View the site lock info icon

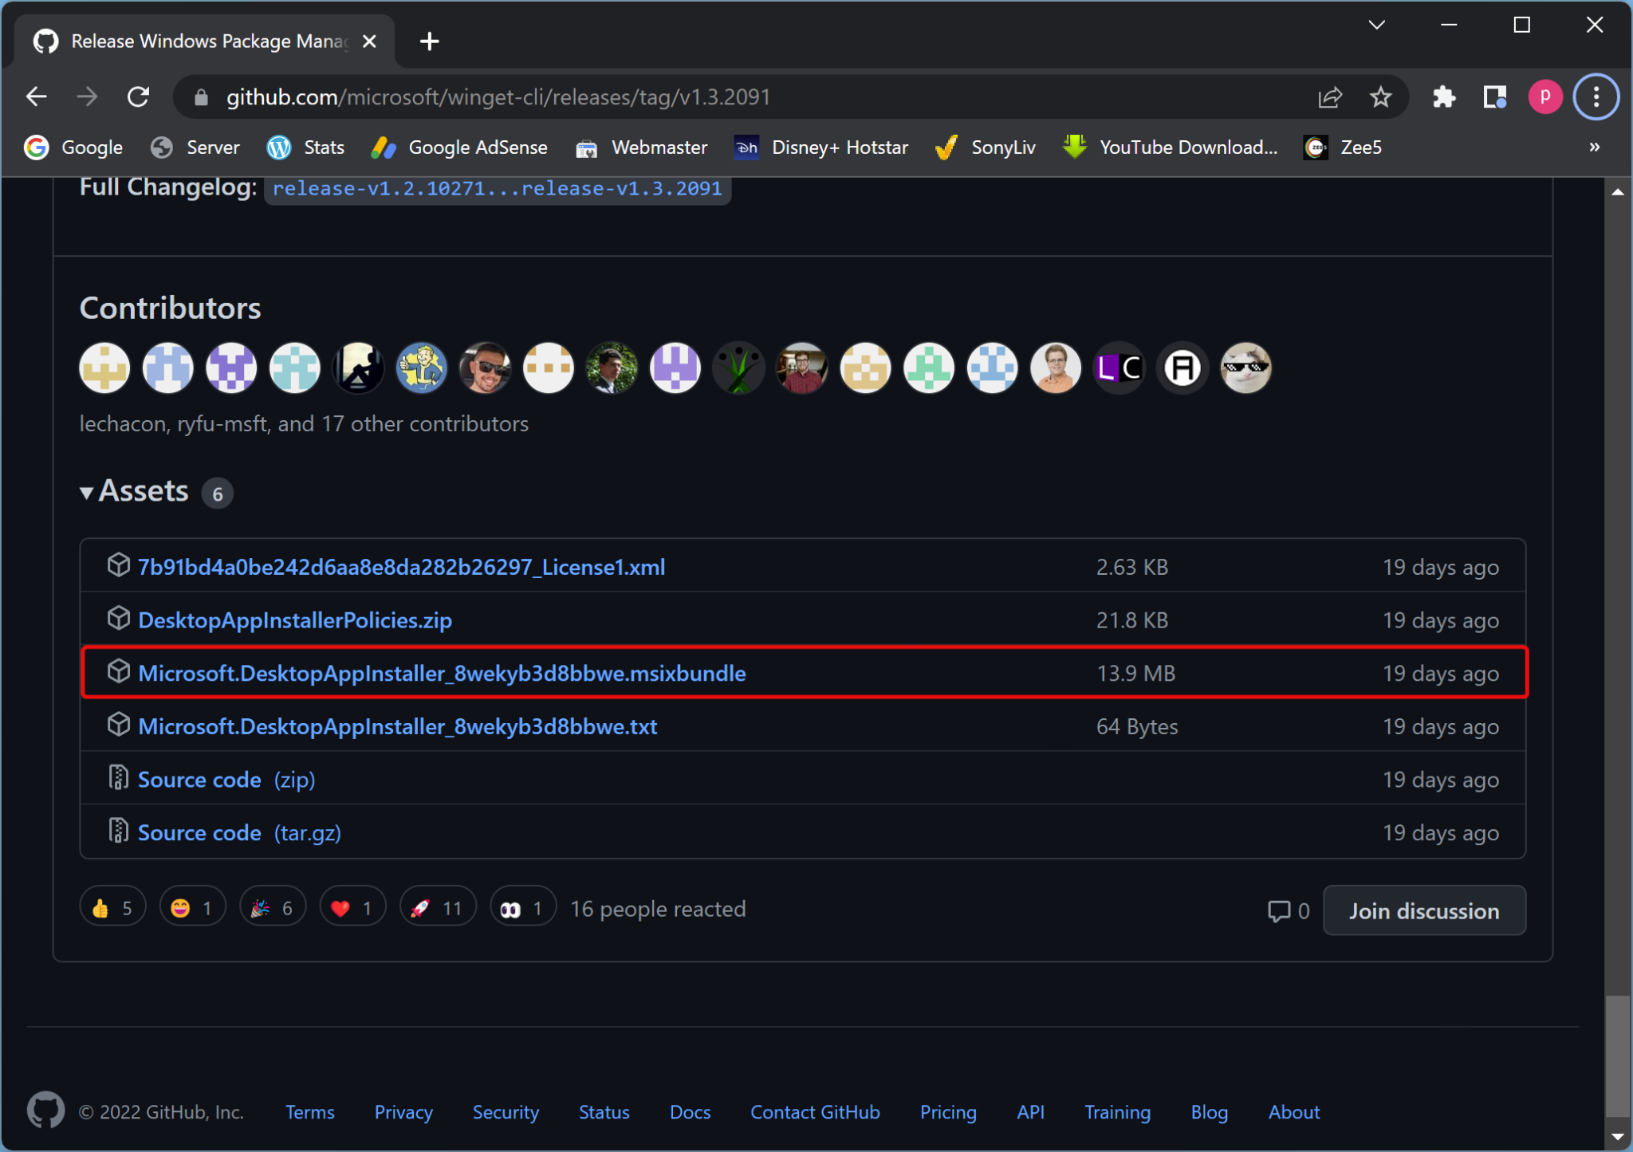coord(201,97)
